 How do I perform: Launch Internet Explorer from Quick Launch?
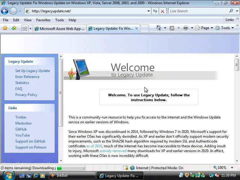tap(35, 175)
